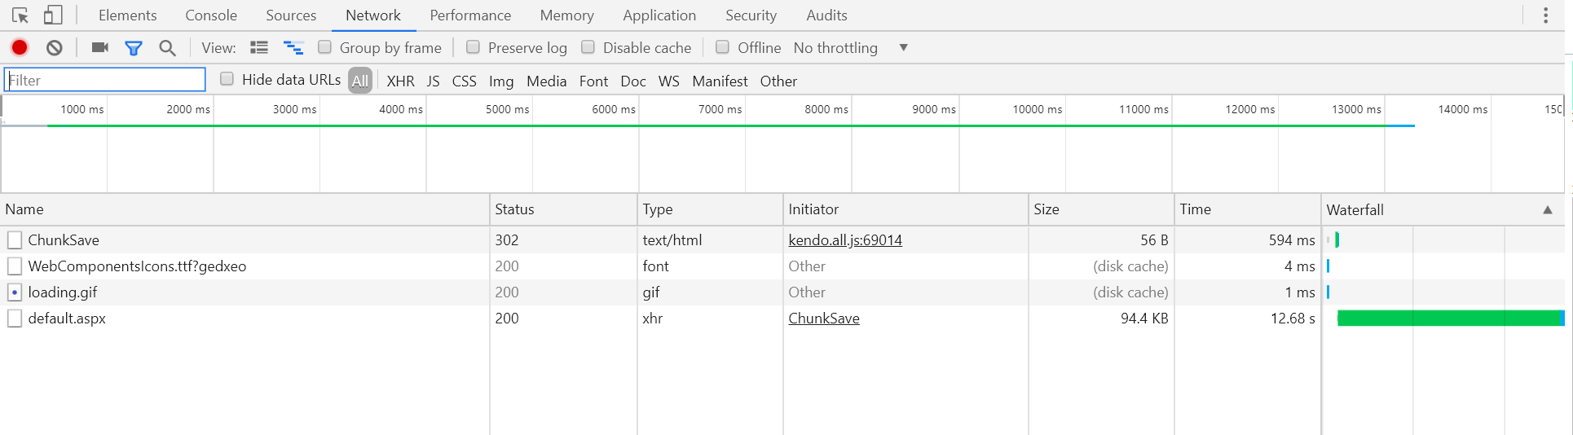This screenshot has height=435, width=1573.
Task: Click the Waterfall column sort arrow
Action: pos(1547,210)
